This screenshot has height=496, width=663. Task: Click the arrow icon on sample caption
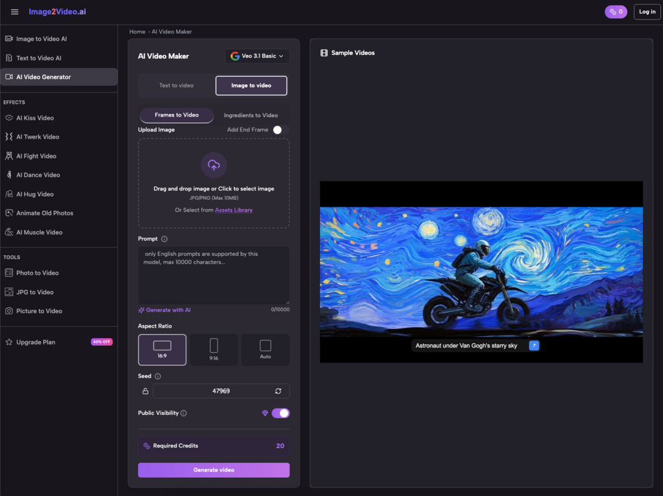coord(534,346)
